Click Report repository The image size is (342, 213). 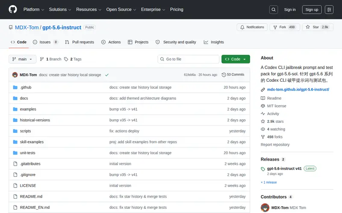click(x=275, y=144)
